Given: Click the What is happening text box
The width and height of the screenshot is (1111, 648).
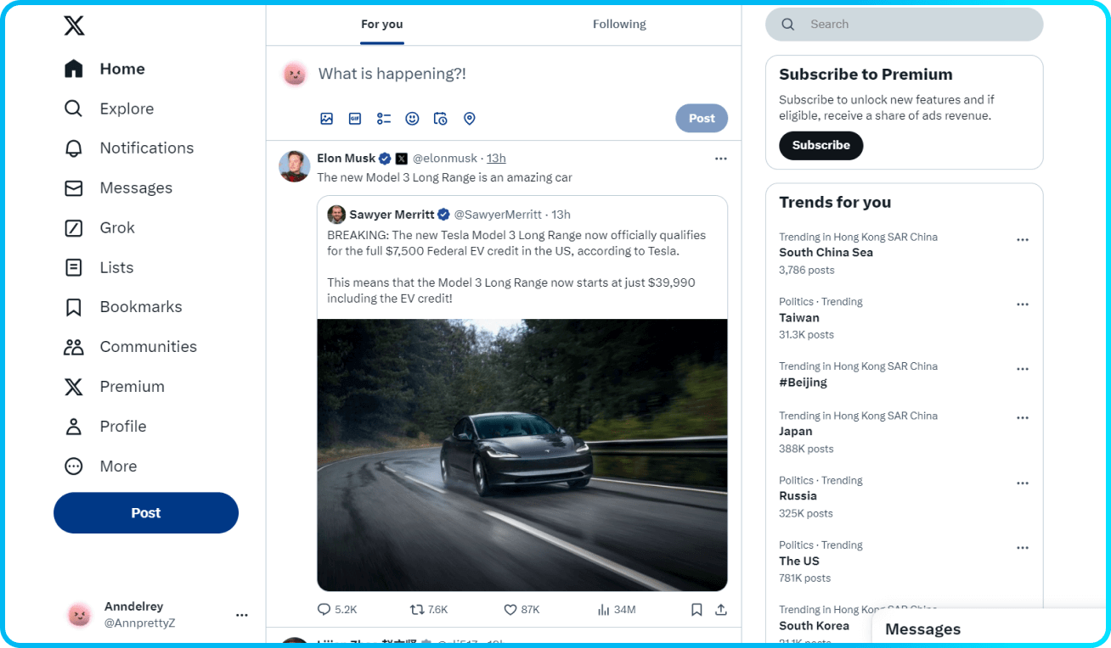Looking at the screenshot, I should 392,74.
